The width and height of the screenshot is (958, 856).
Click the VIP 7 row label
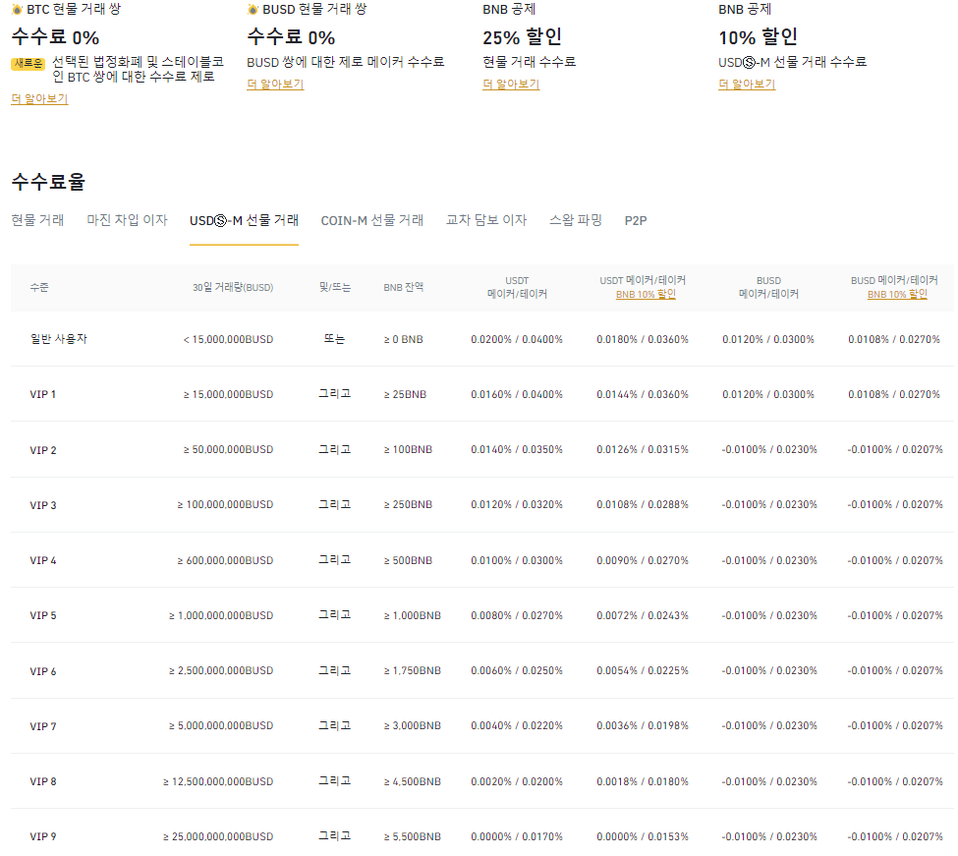(43, 726)
